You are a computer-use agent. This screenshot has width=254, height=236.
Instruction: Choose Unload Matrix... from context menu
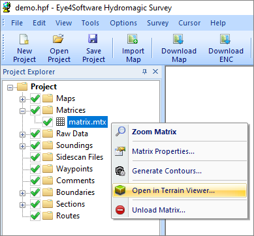(x=180, y=210)
